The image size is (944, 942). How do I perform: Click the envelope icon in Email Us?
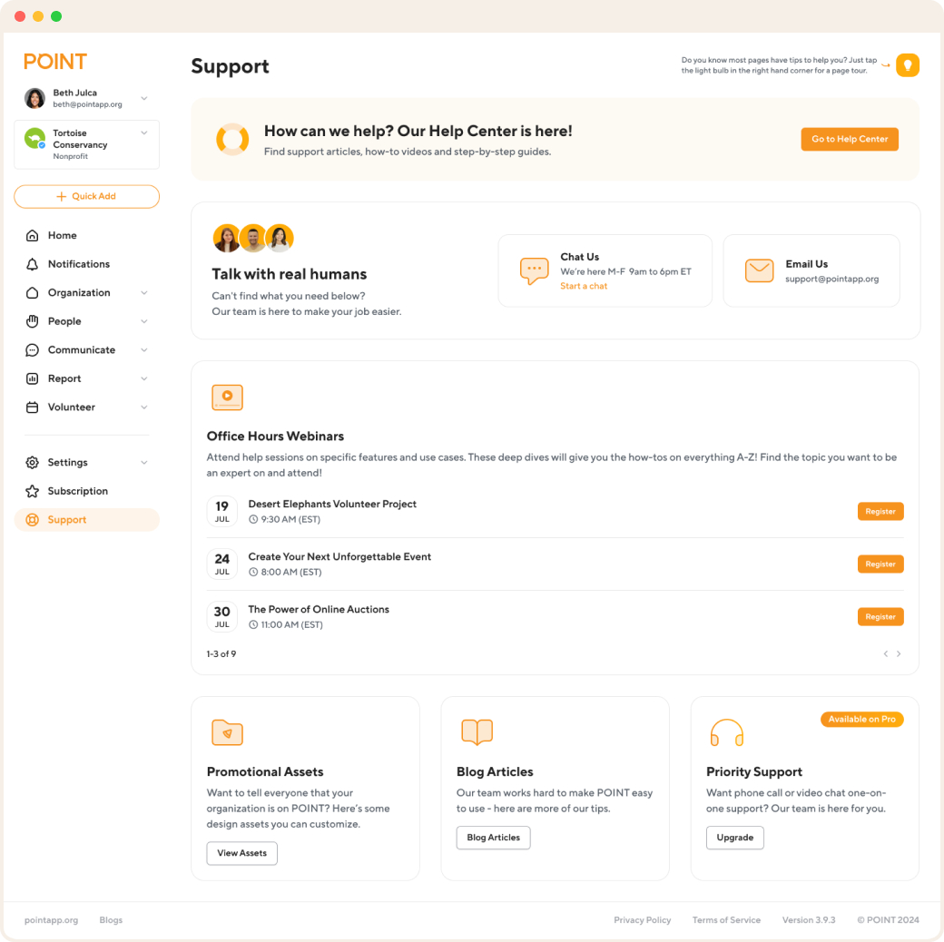coord(759,270)
